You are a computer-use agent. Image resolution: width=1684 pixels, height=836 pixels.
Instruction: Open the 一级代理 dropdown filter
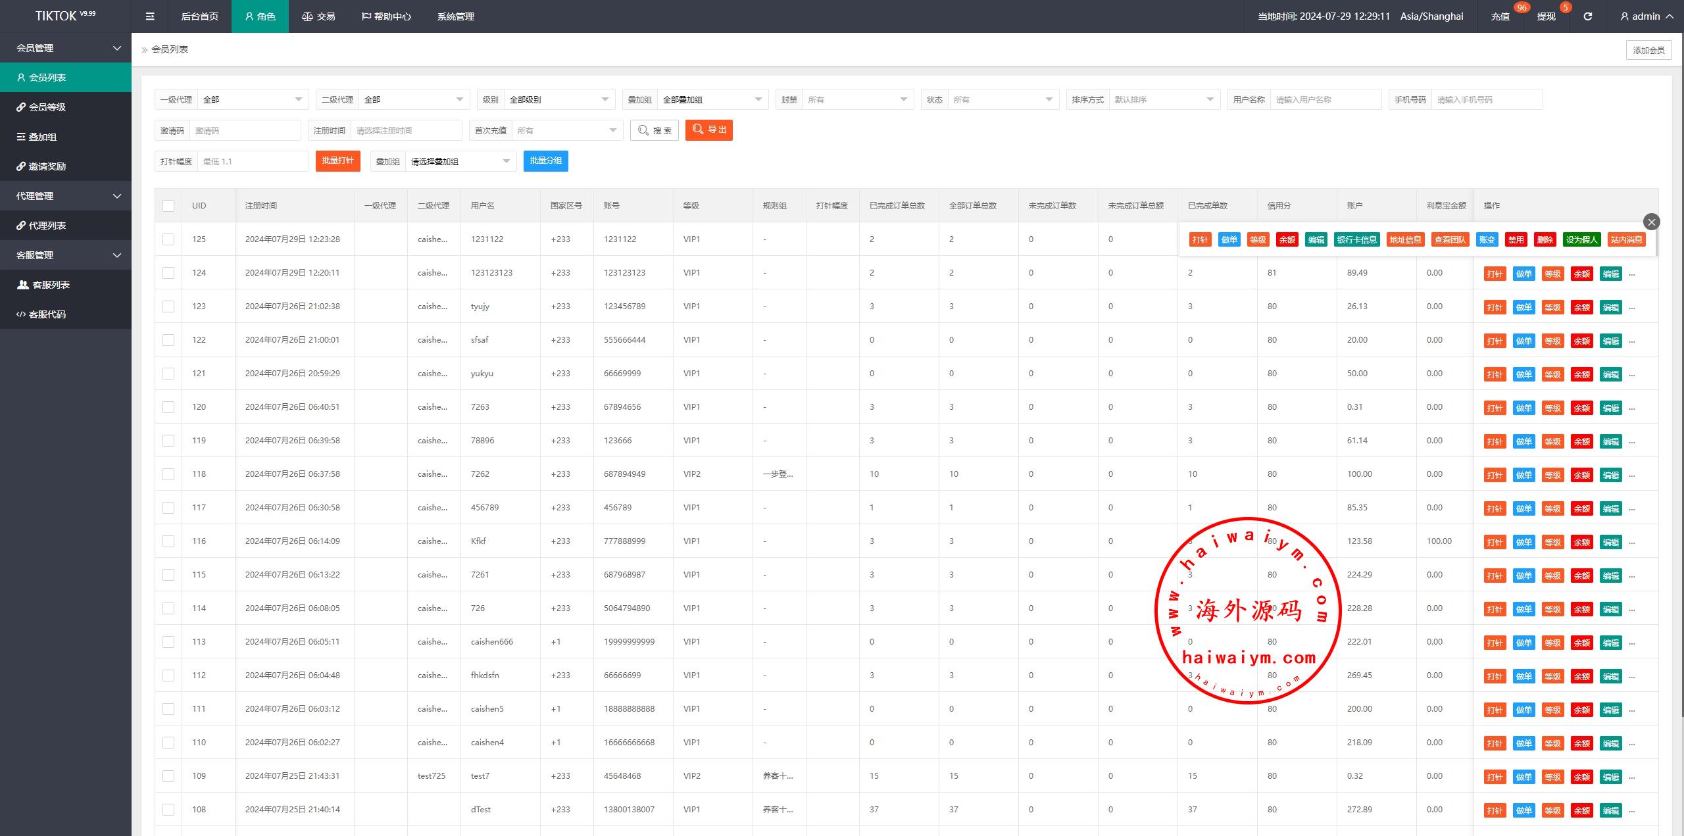click(x=253, y=99)
